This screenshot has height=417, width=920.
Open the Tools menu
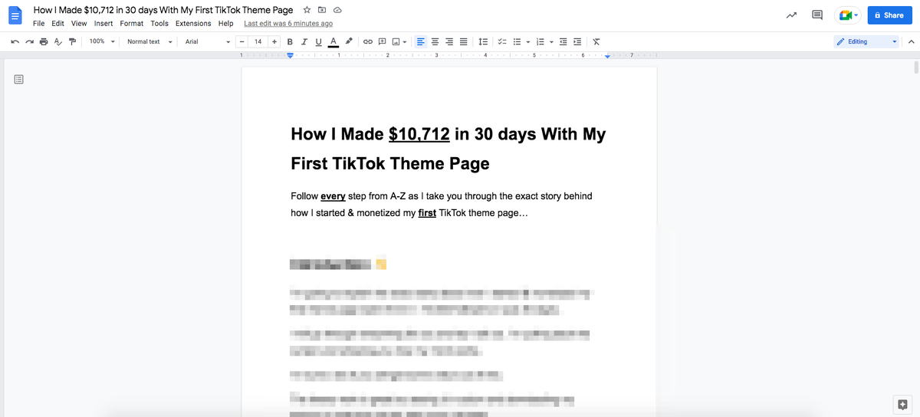coord(159,24)
